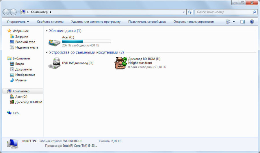The height and width of the screenshot is (153, 260).
Task: Select Сеть in the navigation pane
Action: point(16,113)
